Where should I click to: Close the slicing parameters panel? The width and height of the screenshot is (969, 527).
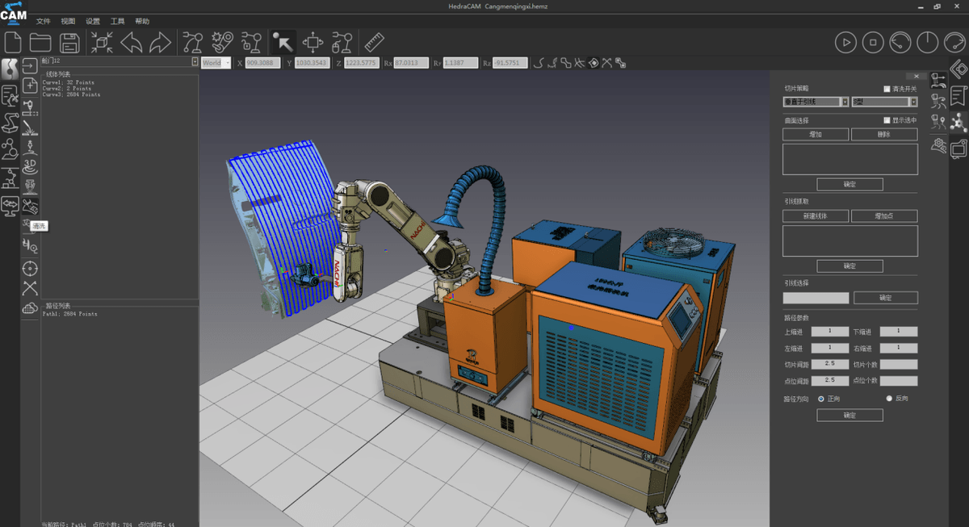(x=917, y=77)
